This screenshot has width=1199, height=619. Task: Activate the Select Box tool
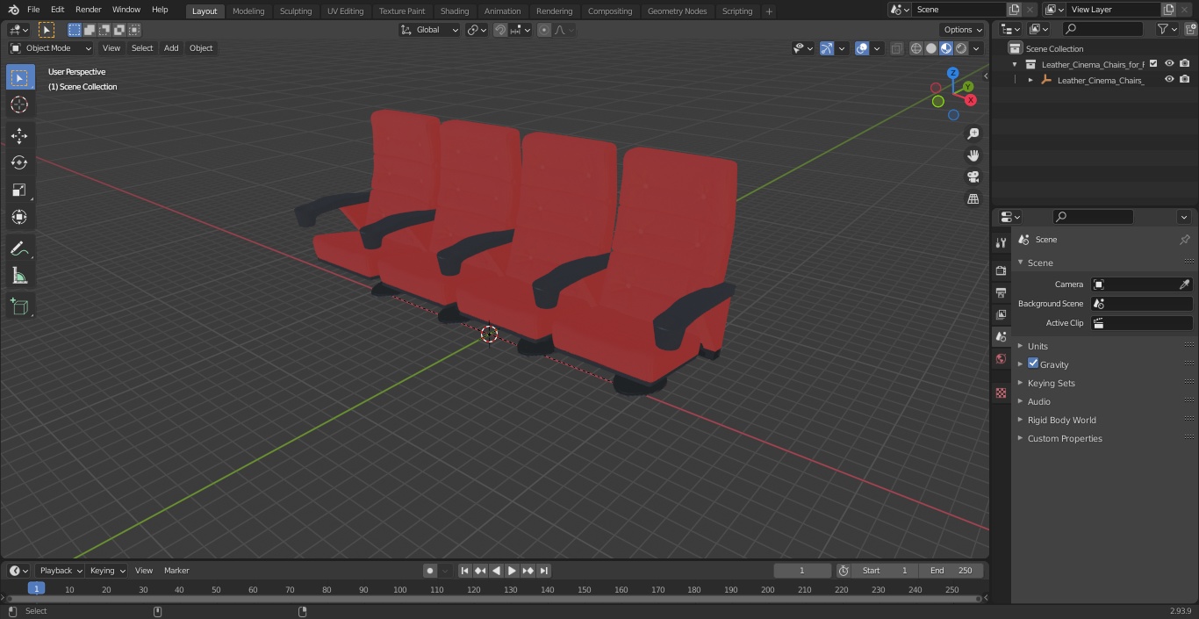[x=19, y=77]
